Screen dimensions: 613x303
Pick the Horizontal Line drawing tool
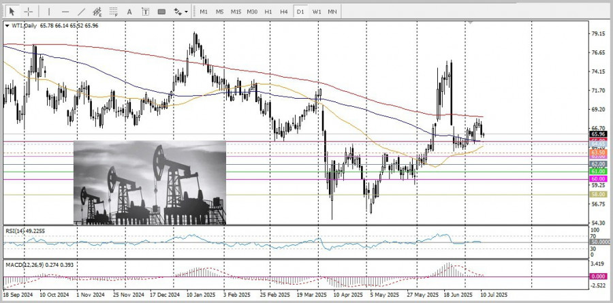[x=65, y=12]
